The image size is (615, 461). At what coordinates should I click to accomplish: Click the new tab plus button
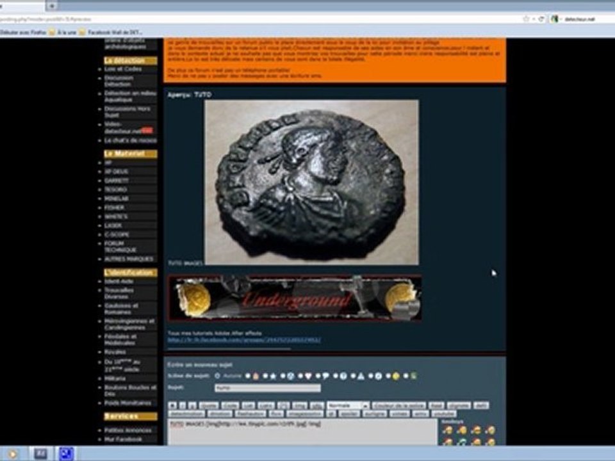tap(52, 6)
